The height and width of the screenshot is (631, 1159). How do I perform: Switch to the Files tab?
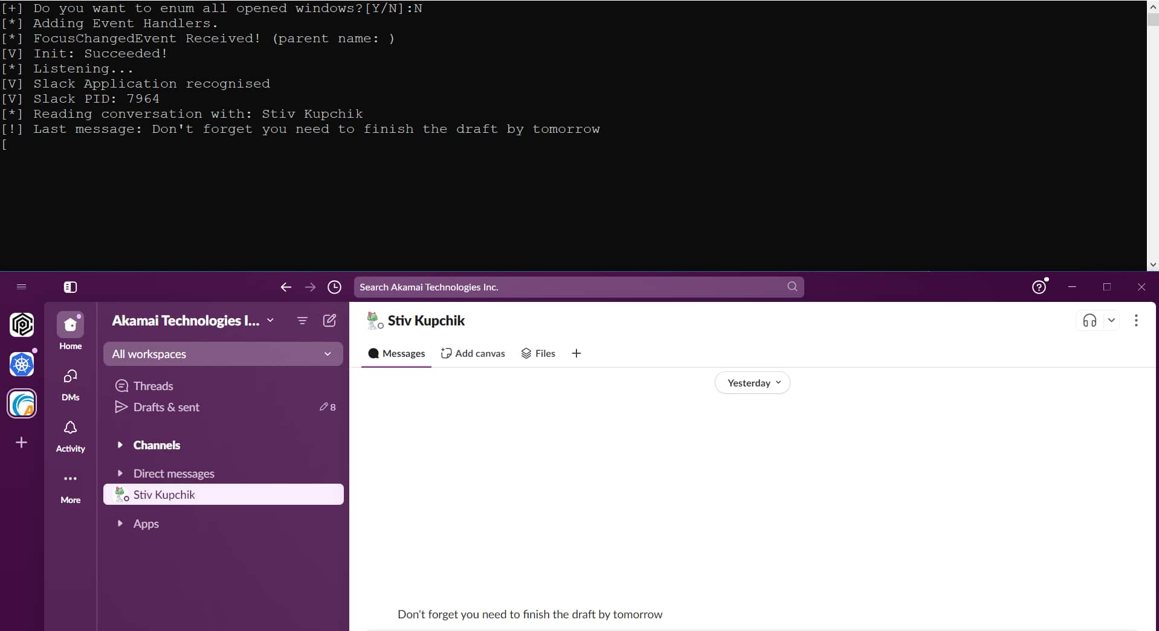(x=538, y=353)
